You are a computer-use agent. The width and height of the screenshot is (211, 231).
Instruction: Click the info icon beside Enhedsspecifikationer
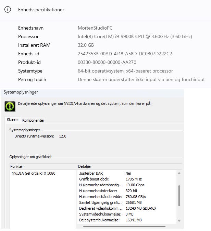pyautogui.click(x=8, y=10)
